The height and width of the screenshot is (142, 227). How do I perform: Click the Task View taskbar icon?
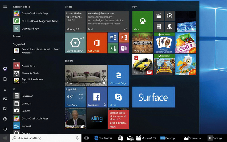[x=87, y=138]
